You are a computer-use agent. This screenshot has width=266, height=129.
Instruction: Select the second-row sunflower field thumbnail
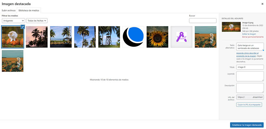coord(13,61)
